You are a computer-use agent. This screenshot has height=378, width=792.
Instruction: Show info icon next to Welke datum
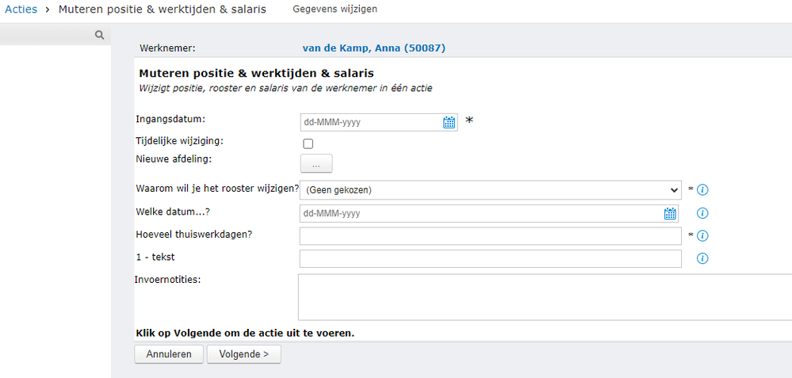pos(702,213)
